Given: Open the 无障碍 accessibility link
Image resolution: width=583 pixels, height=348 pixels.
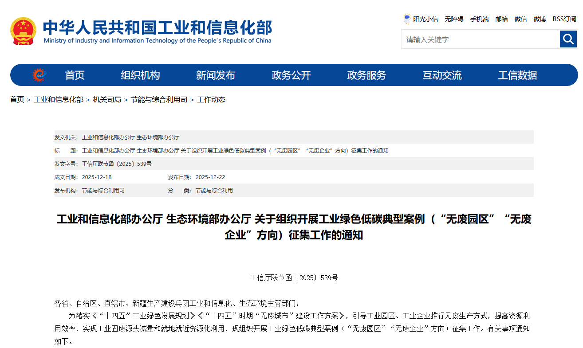Looking at the screenshot, I should [x=454, y=19].
